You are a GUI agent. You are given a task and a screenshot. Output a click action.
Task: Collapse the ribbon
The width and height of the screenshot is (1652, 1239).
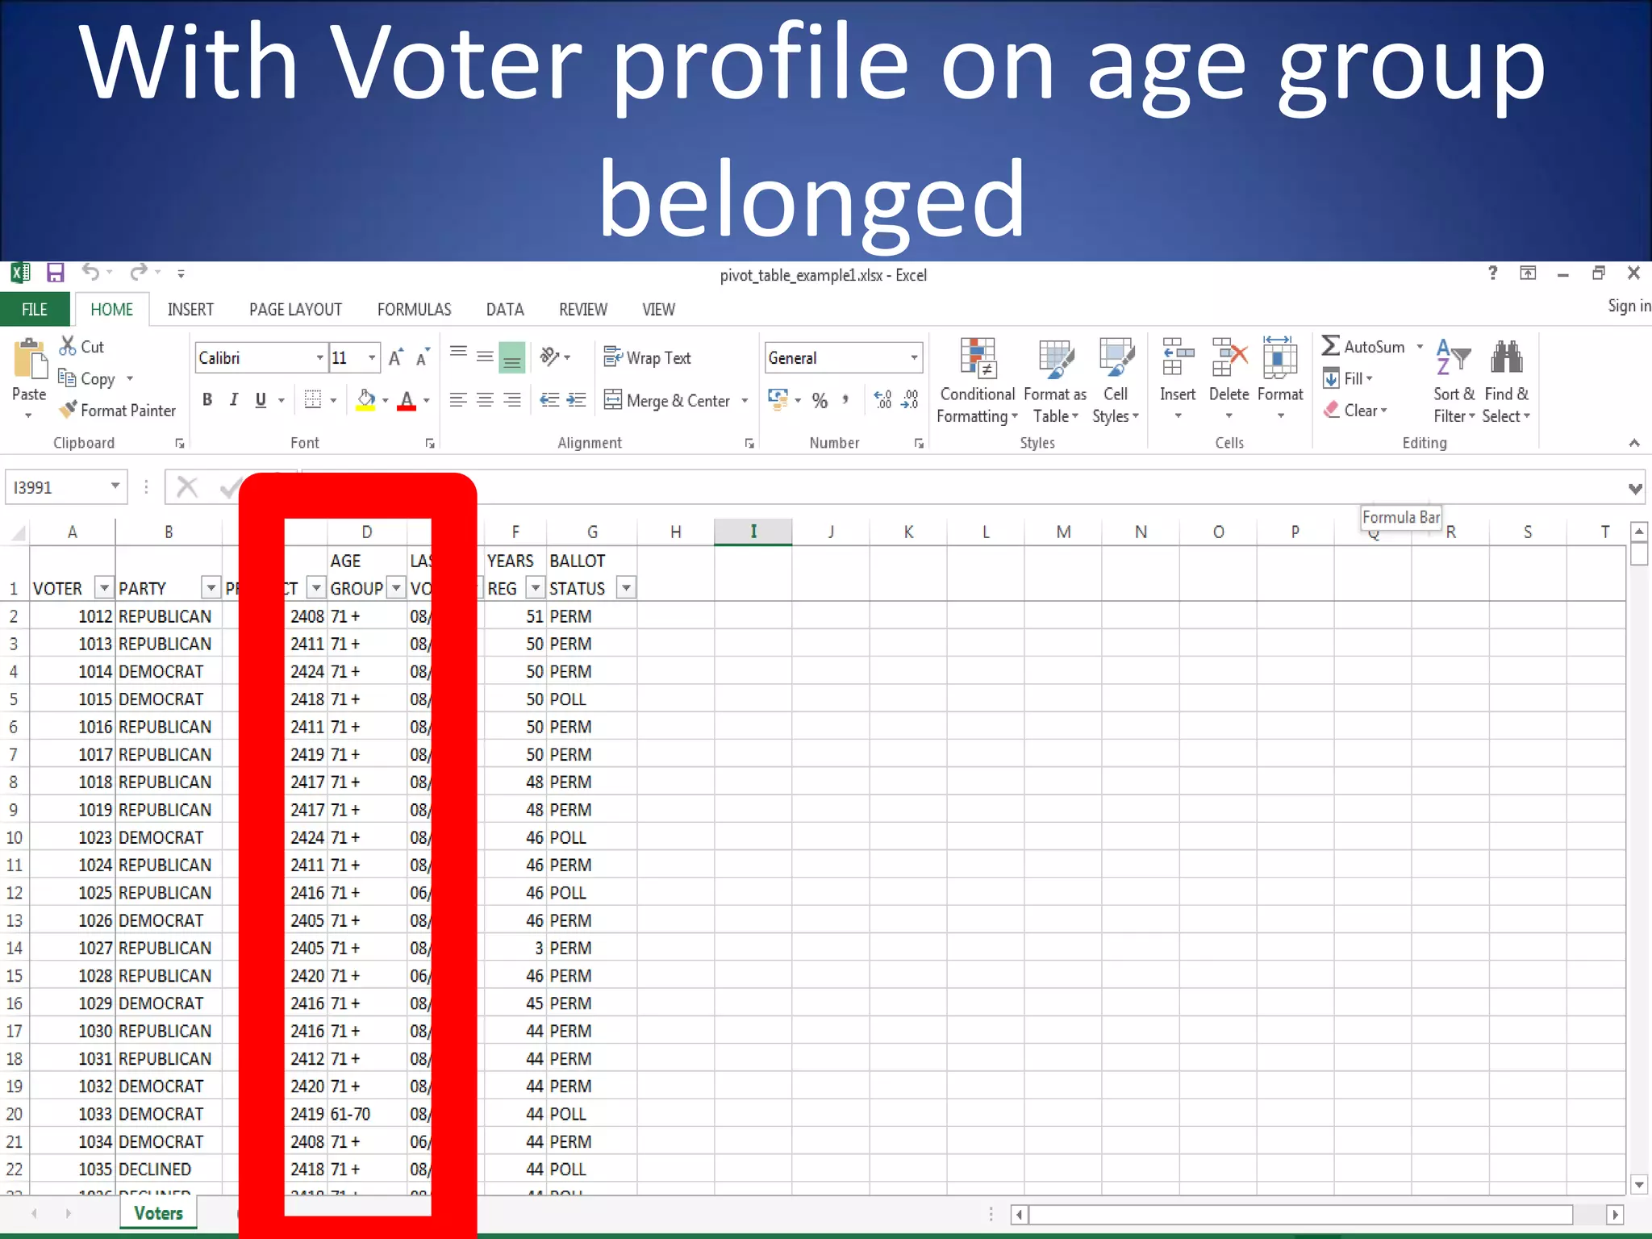tap(1633, 443)
